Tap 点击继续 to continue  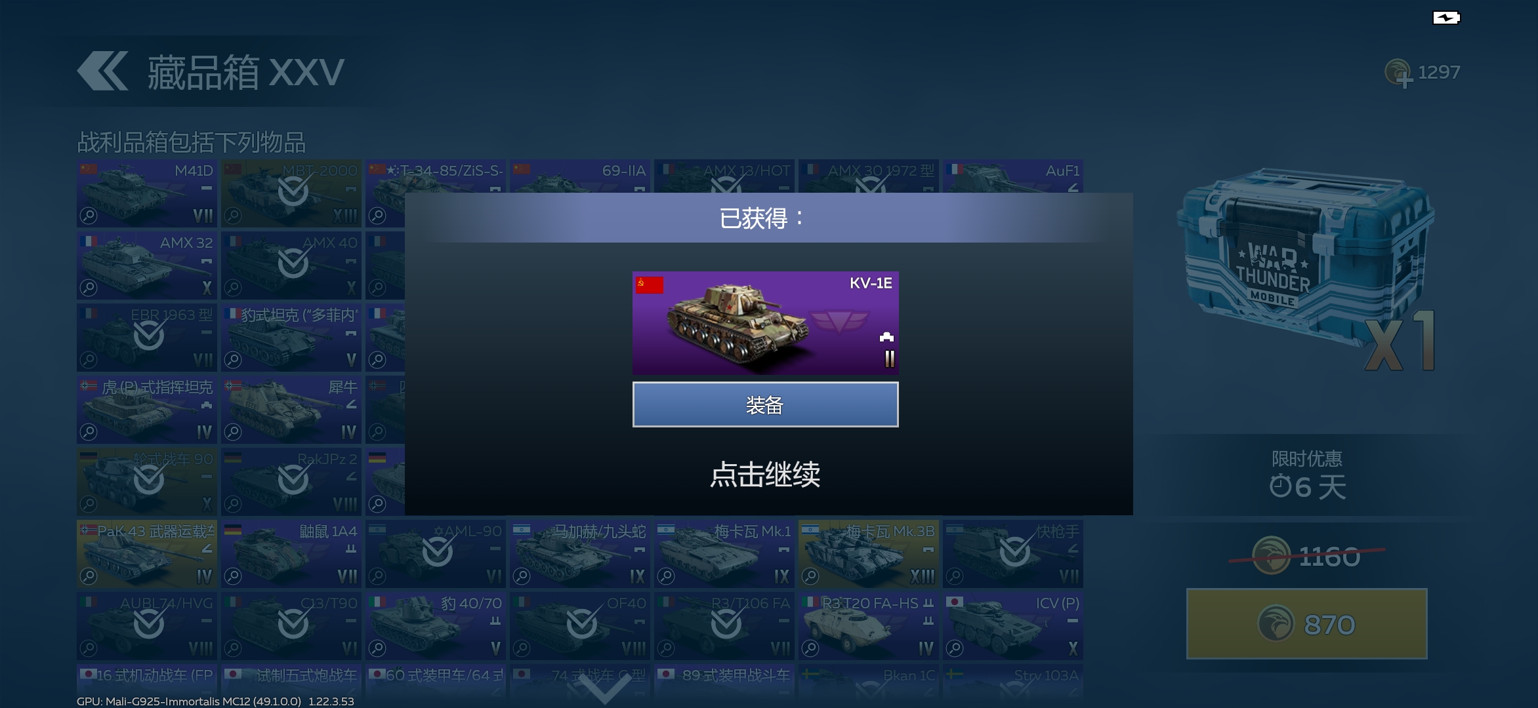pos(765,474)
